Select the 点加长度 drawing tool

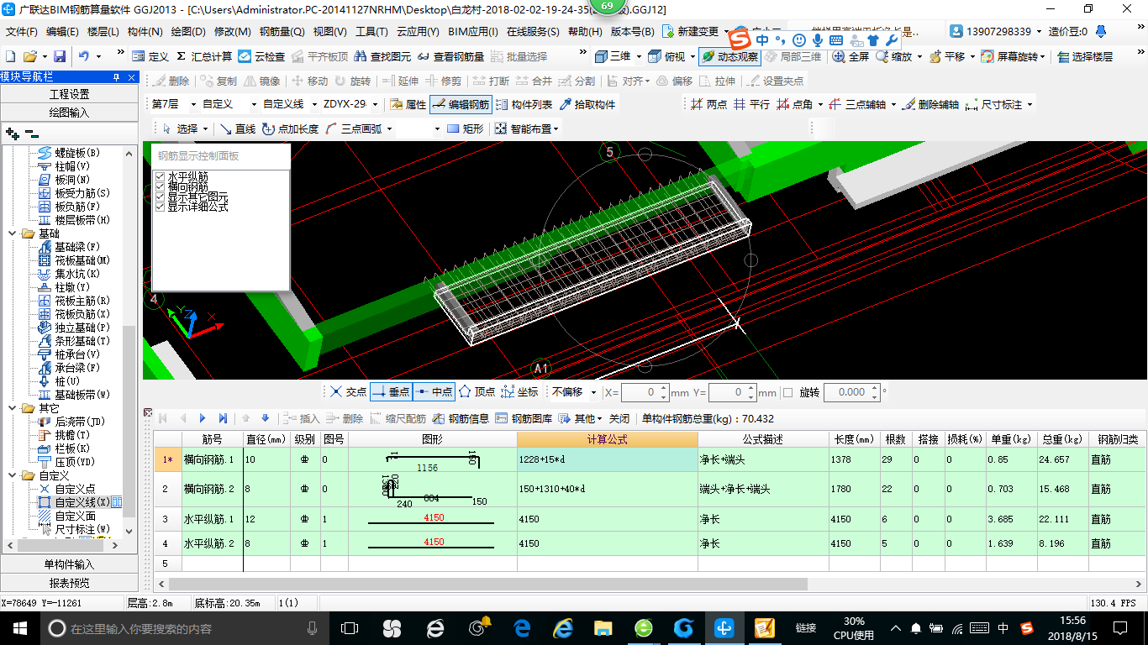(290, 128)
